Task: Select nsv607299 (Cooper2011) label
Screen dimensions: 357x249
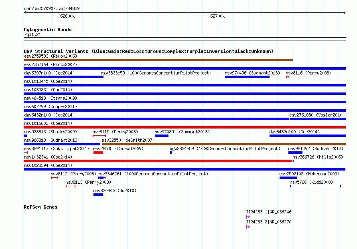Action: click(x=51, y=106)
